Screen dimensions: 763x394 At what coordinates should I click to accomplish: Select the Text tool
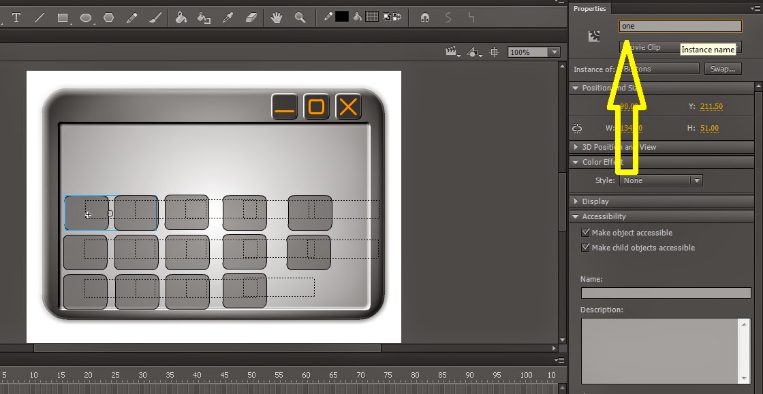click(16, 18)
